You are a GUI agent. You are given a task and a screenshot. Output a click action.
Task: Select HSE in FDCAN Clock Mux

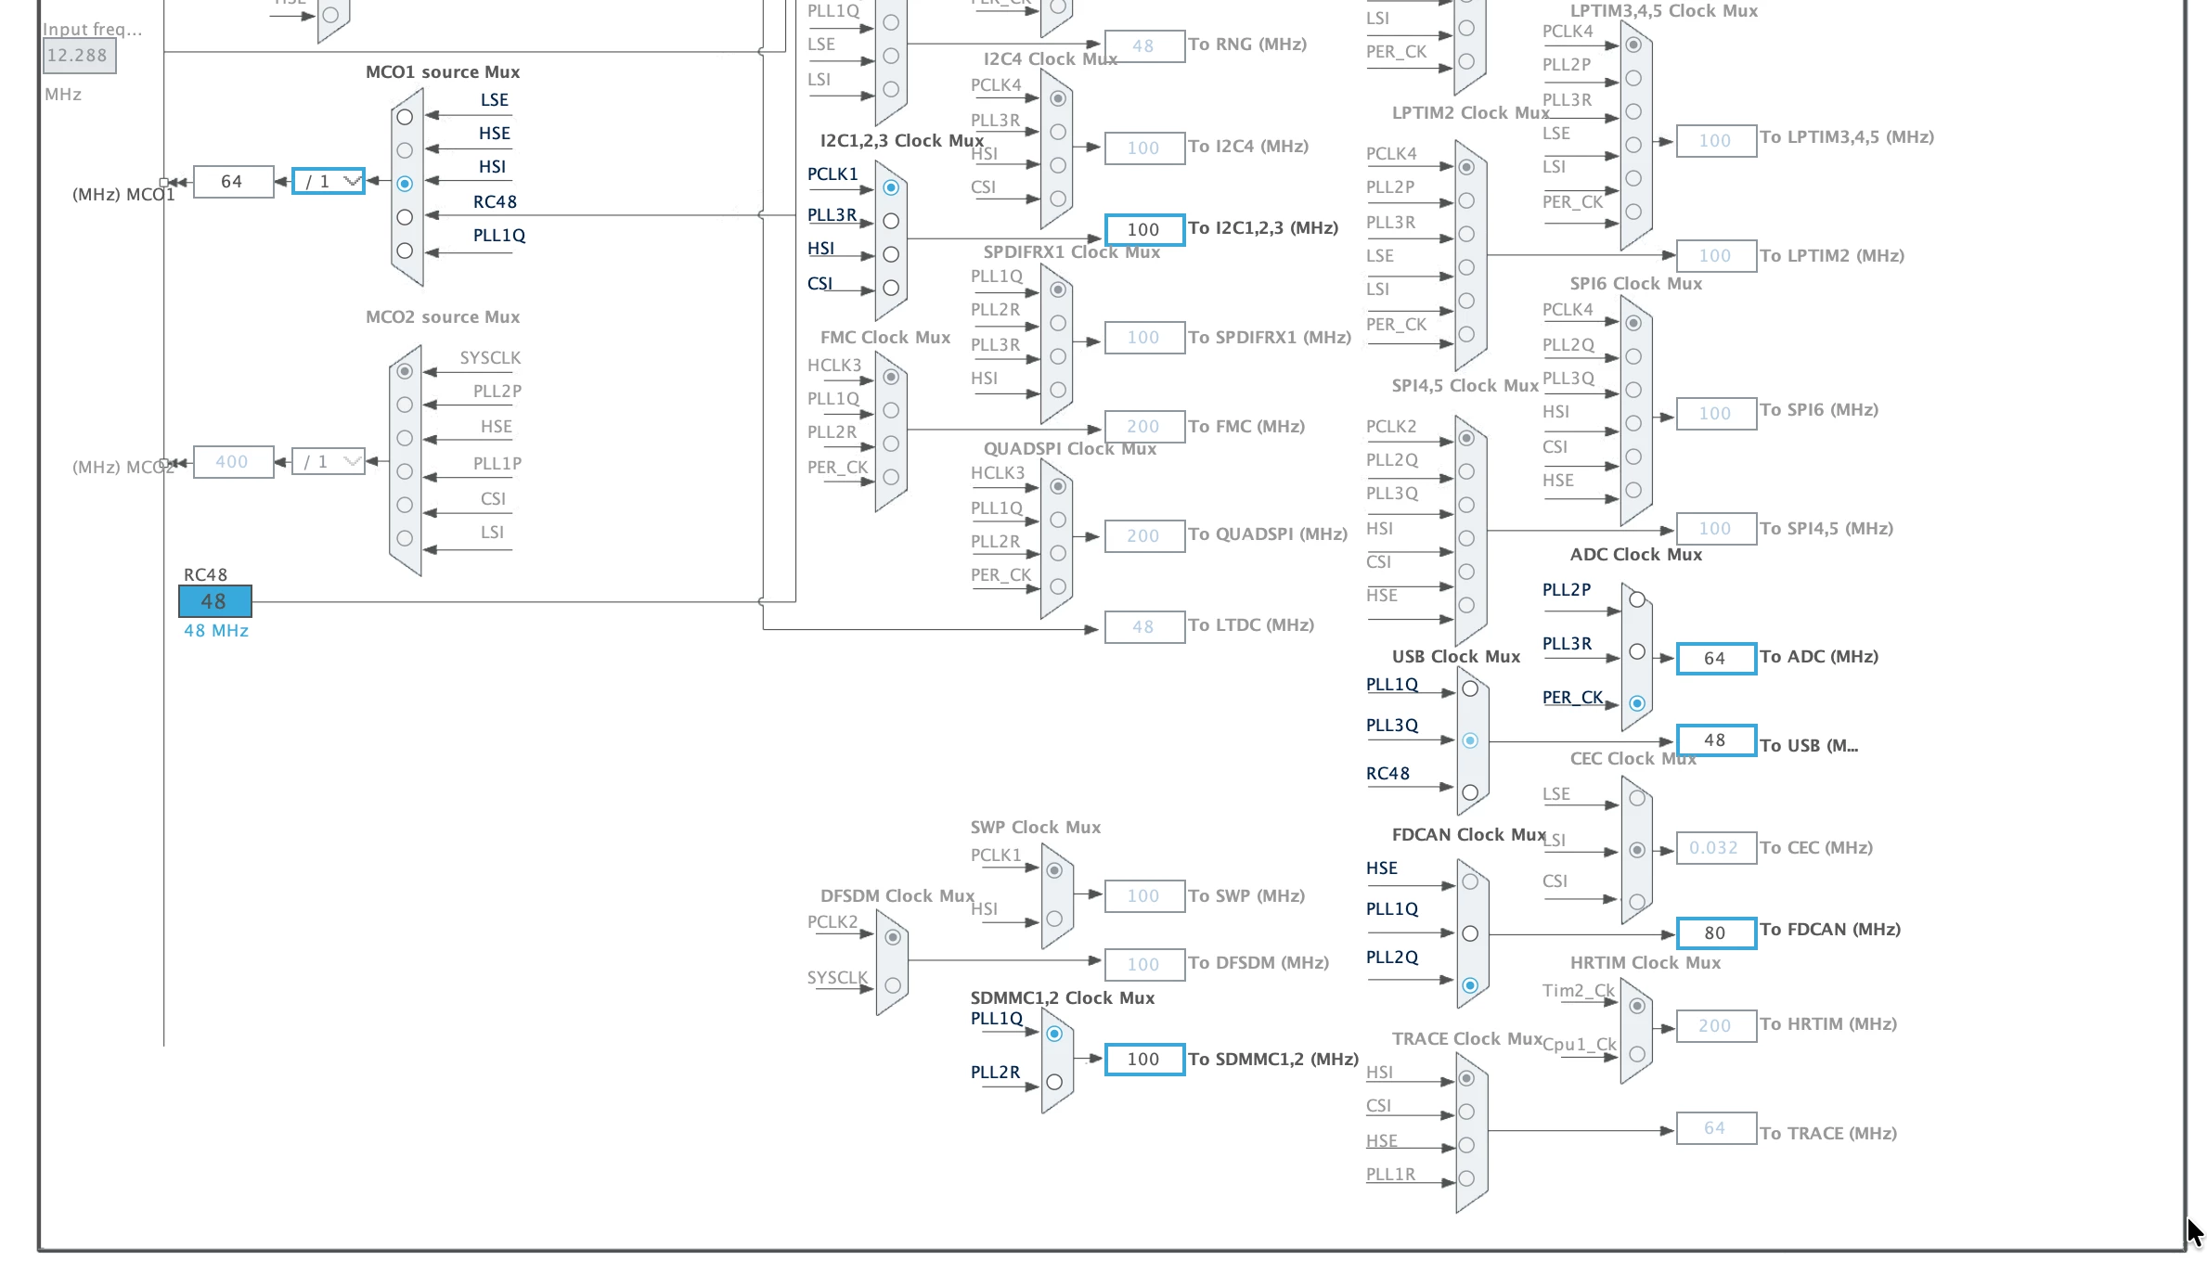1470,881
